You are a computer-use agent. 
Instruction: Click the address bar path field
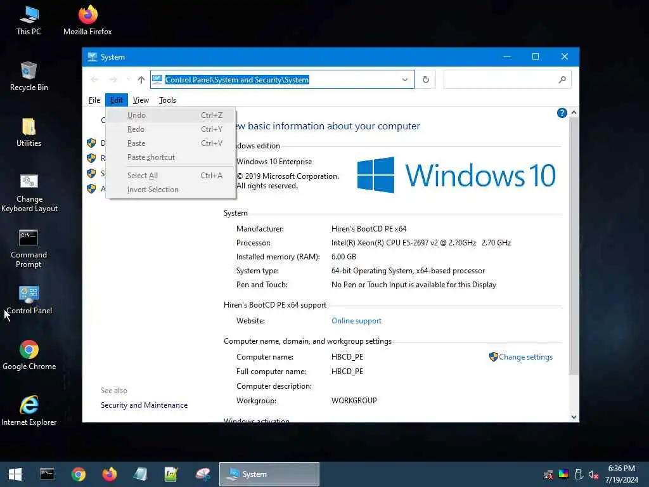pyautogui.click(x=282, y=79)
